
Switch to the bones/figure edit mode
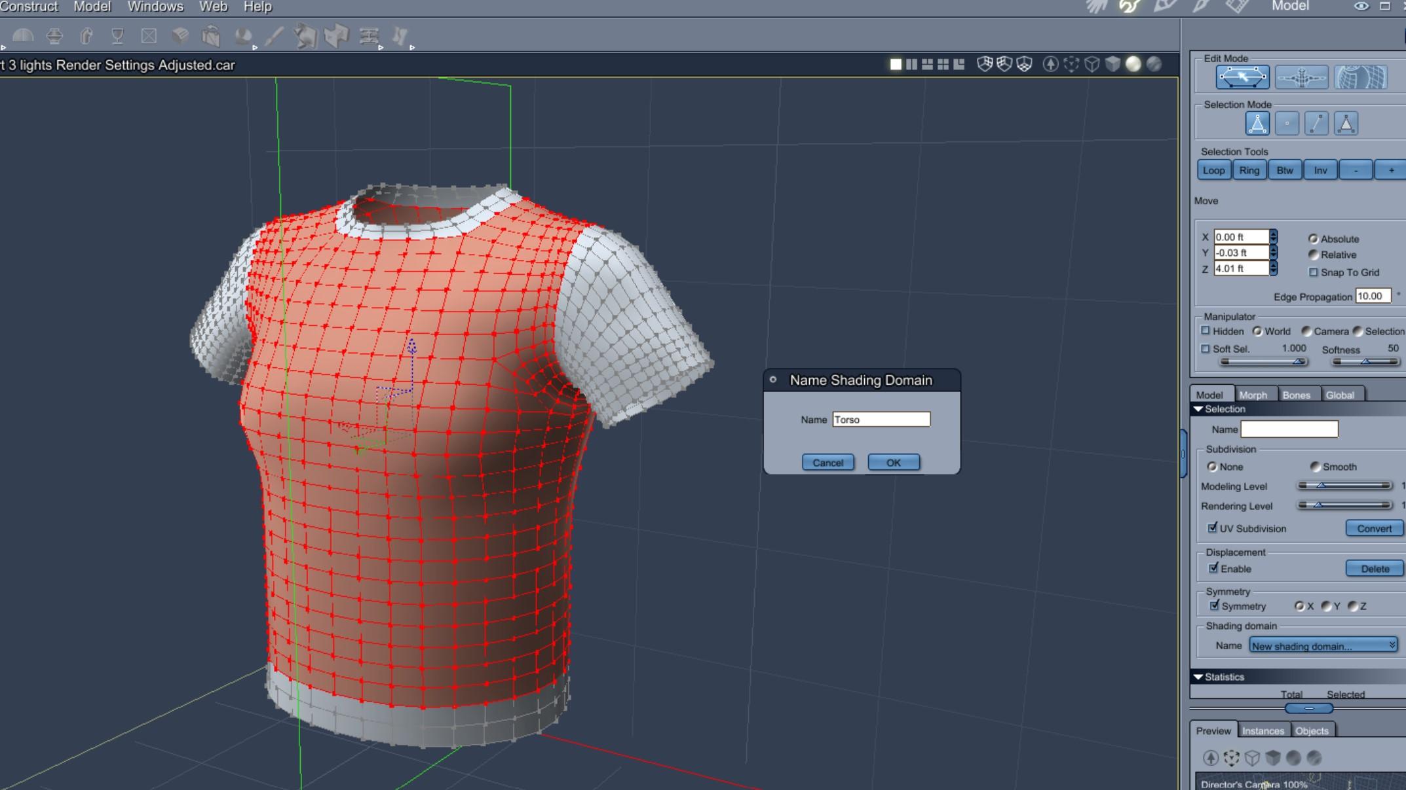click(1301, 78)
